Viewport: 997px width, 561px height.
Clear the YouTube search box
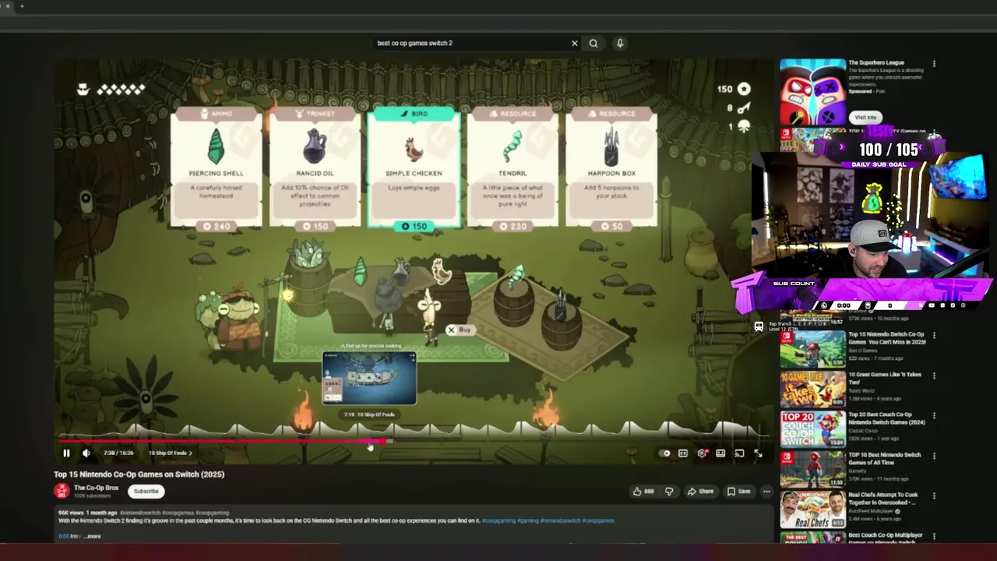coord(575,43)
